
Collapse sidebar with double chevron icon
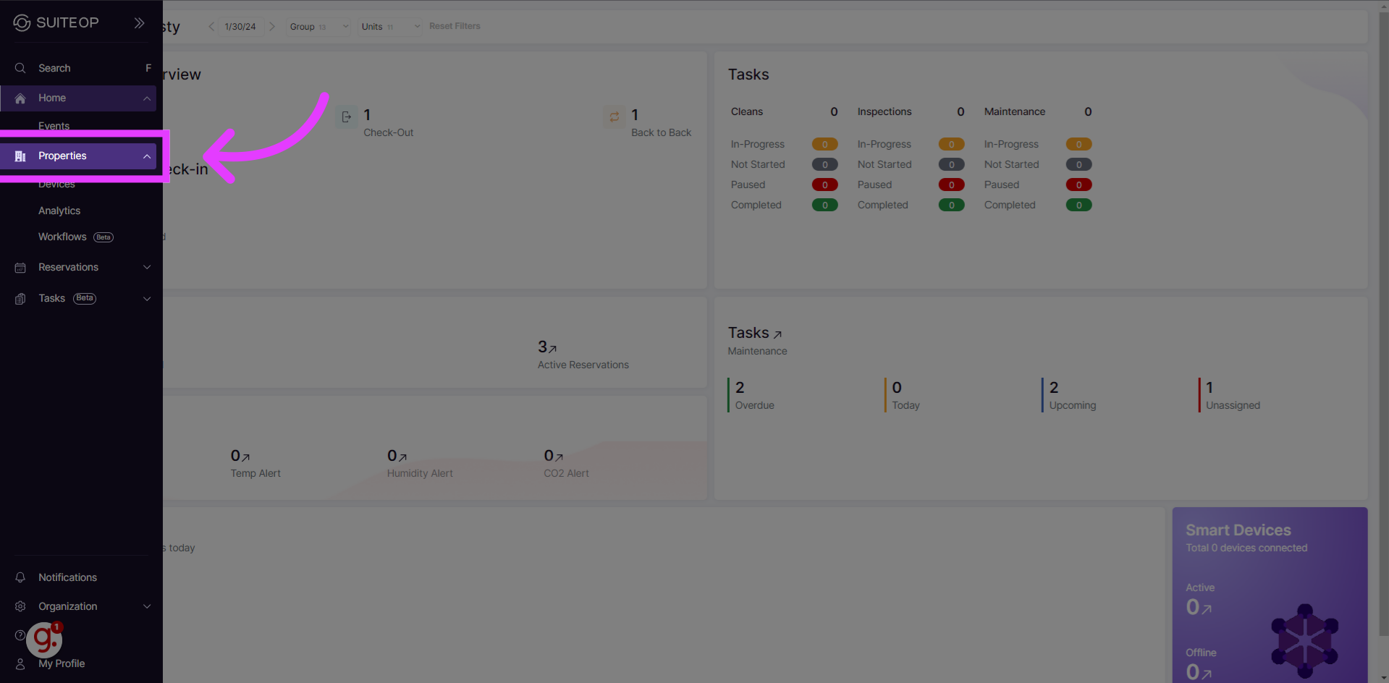139,23
